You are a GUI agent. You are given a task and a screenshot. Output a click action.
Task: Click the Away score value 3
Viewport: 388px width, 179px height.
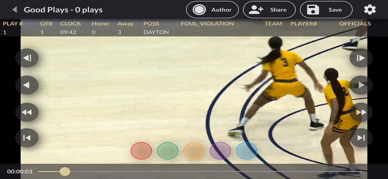(x=119, y=32)
